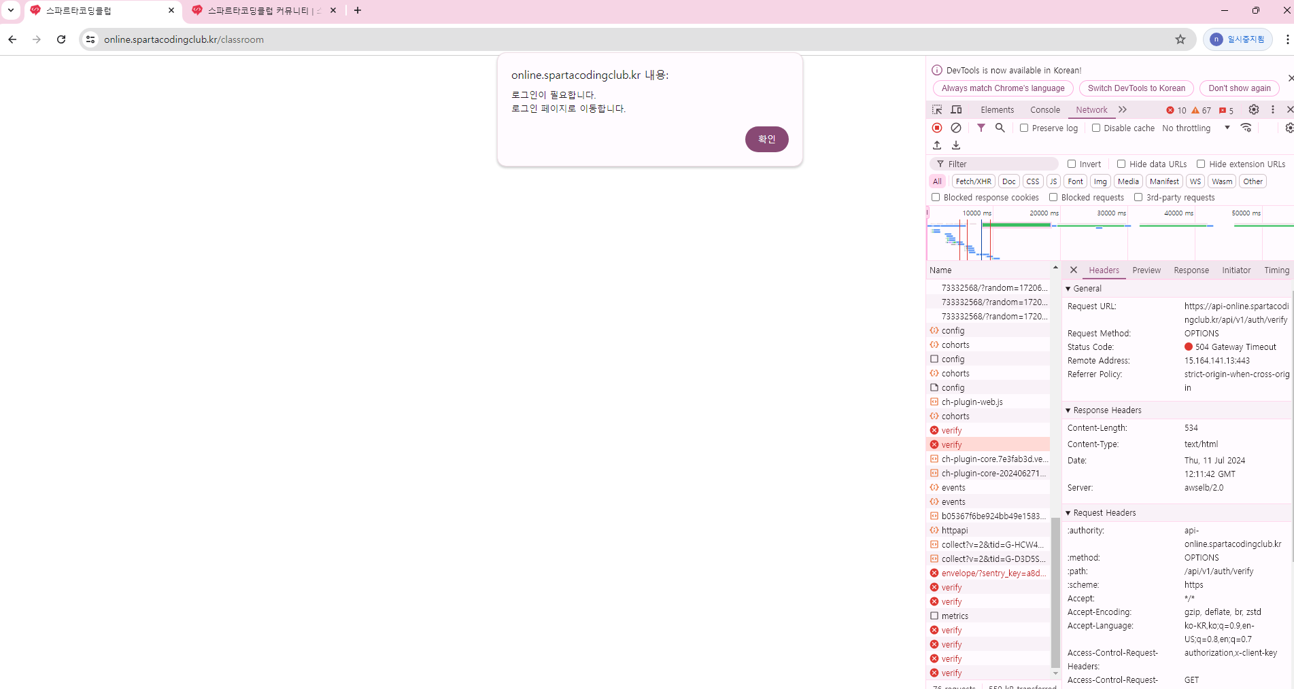Open the Initiator tab
Viewport: 1294px width, 689px height.
(1236, 270)
